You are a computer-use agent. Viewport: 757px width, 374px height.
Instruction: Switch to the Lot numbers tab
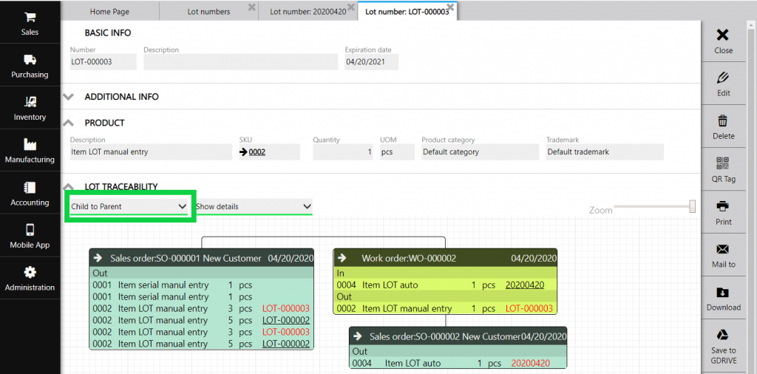tap(208, 12)
